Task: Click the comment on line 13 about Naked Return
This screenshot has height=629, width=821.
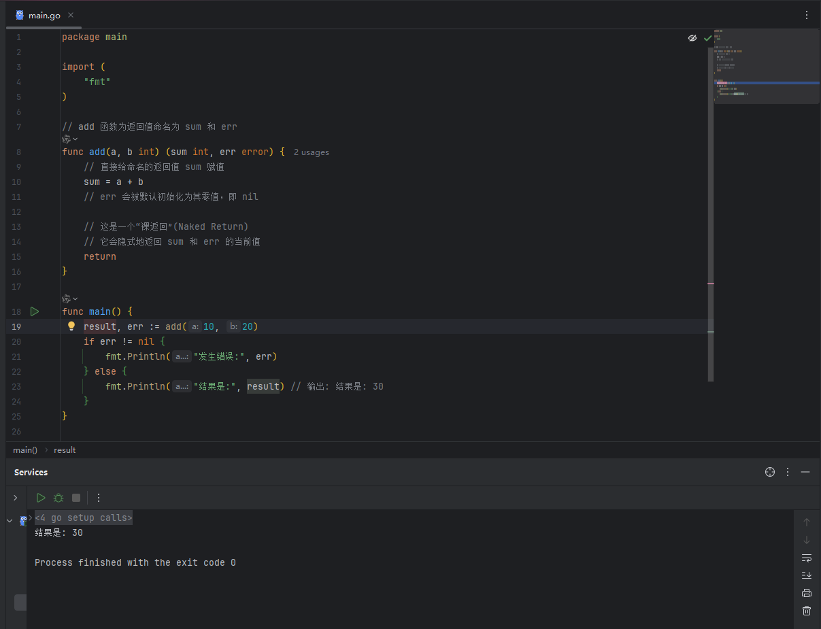Action: click(167, 227)
